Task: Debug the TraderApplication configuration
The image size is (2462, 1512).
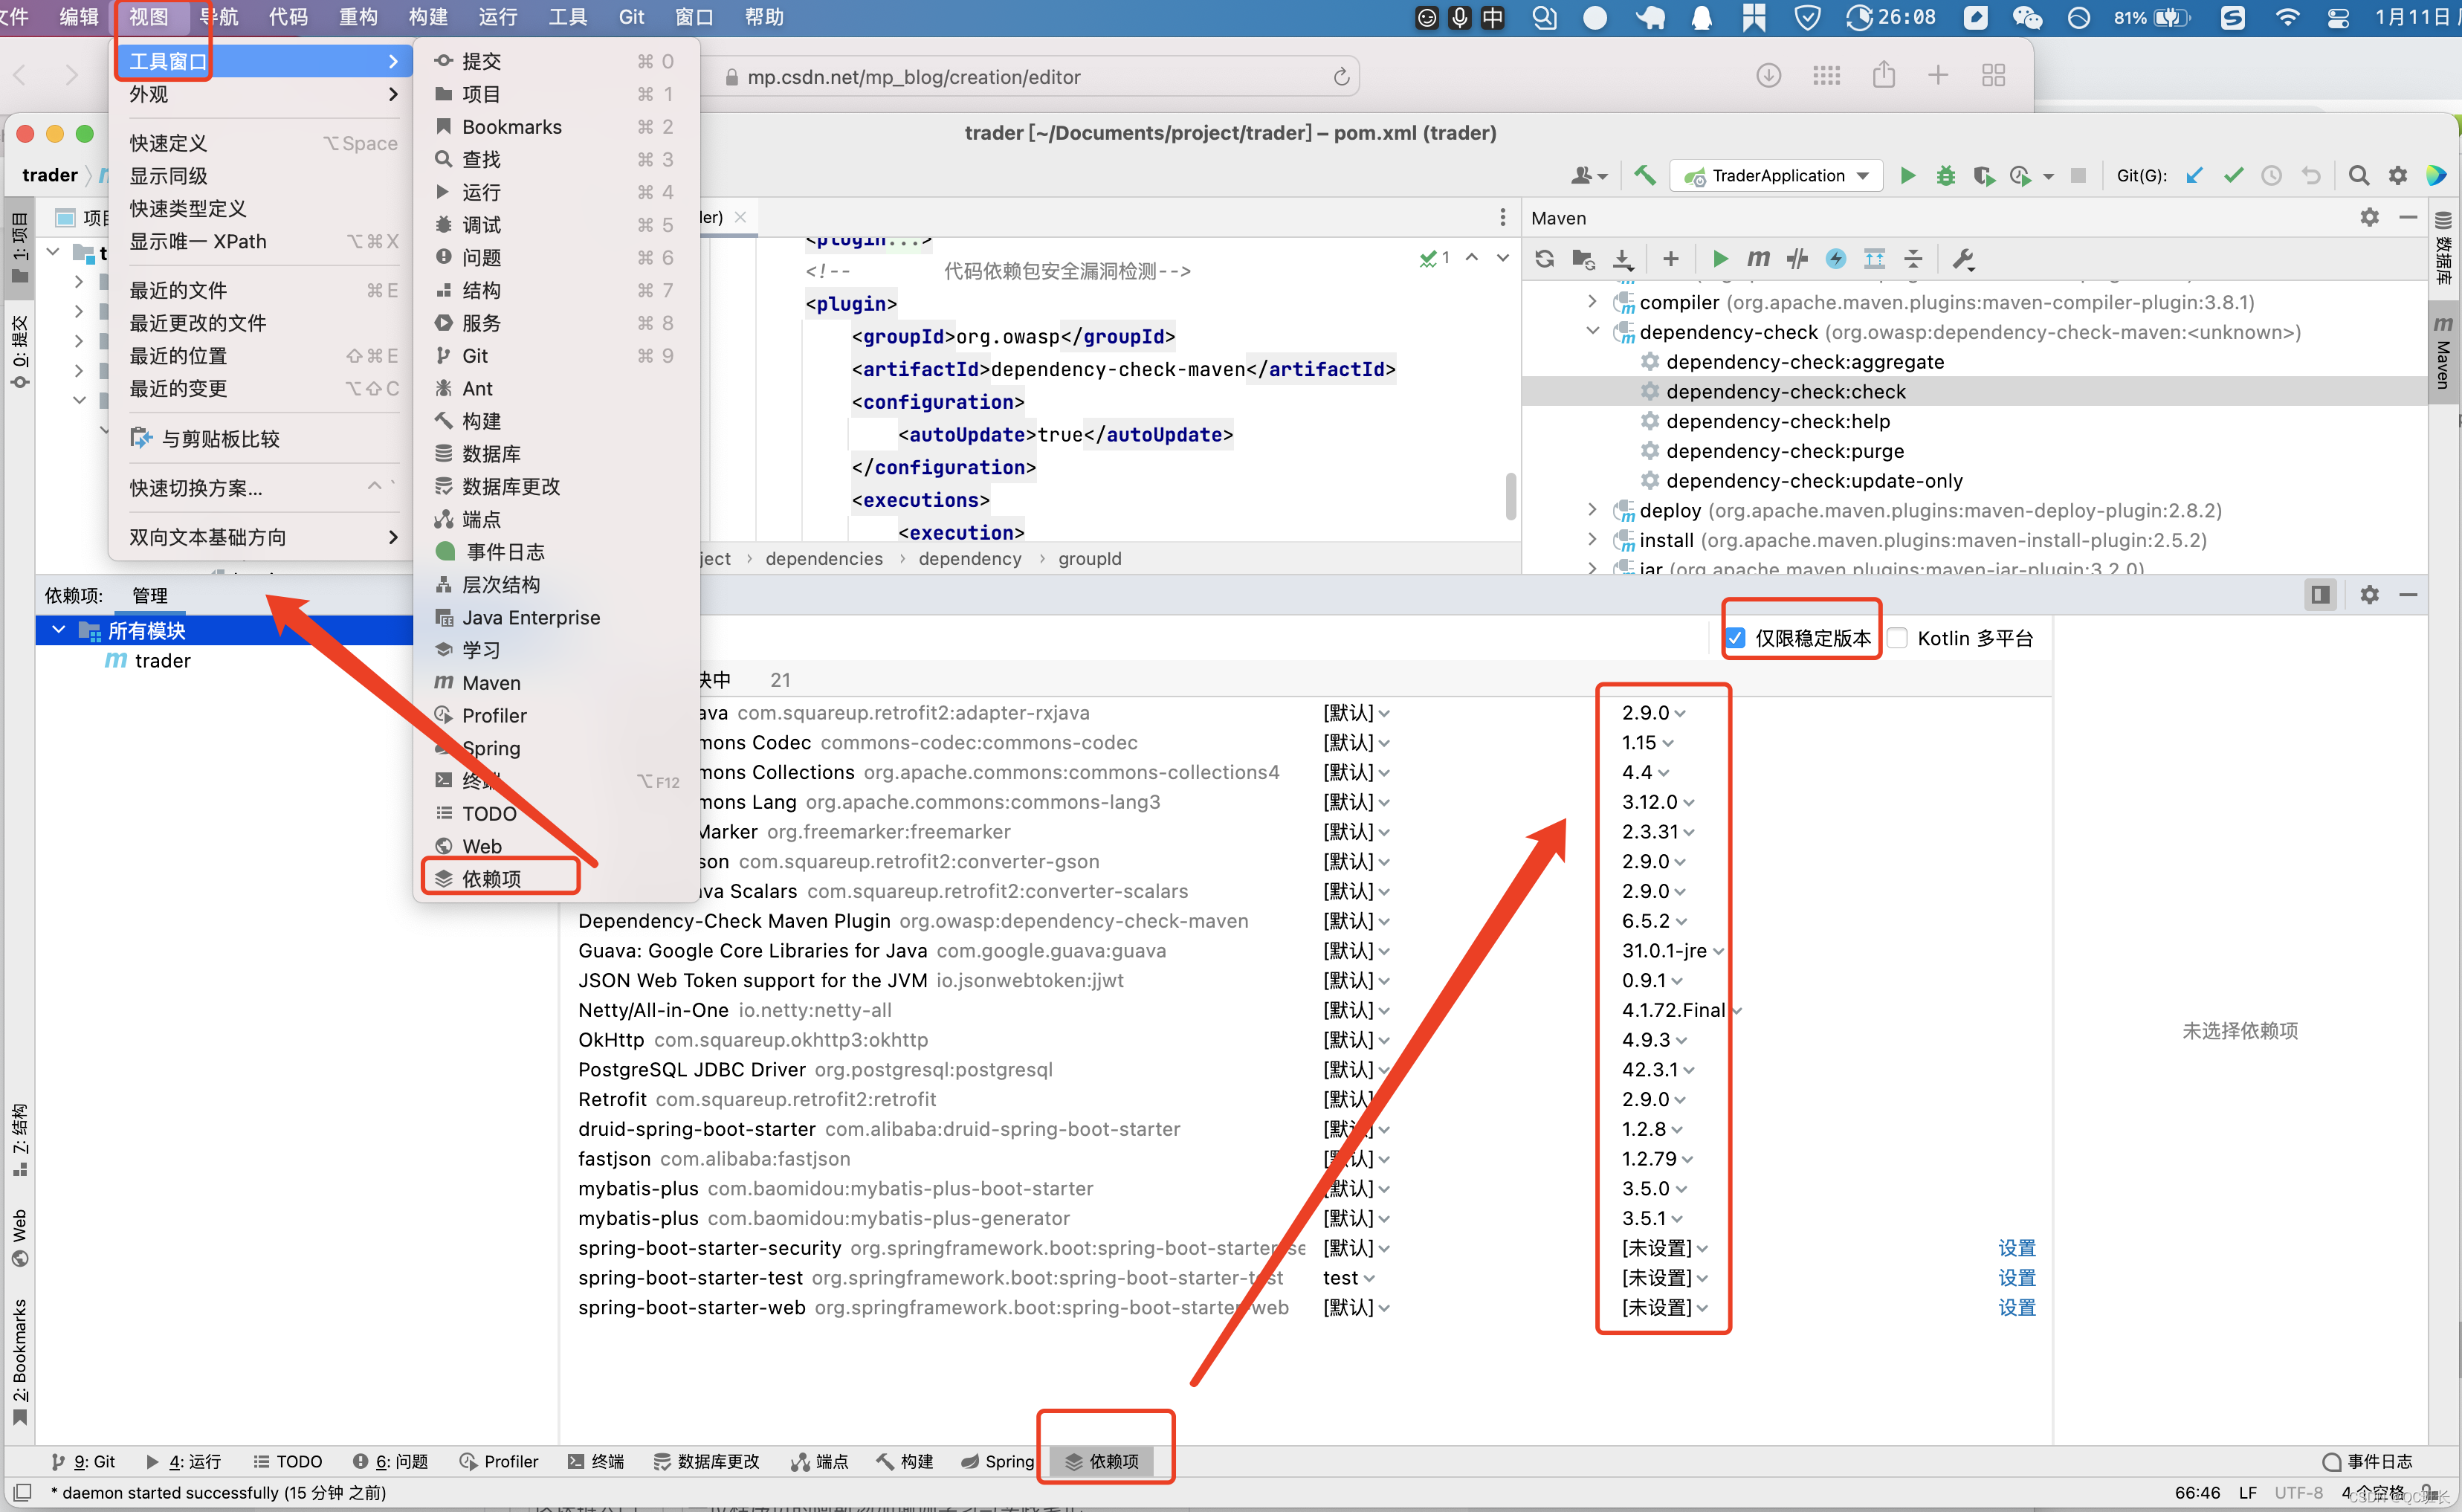Action: [1945, 175]
